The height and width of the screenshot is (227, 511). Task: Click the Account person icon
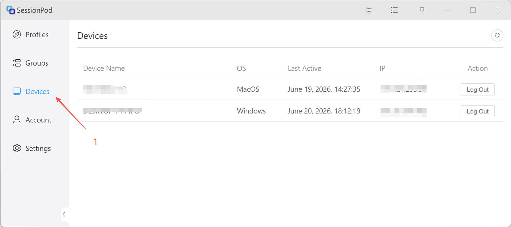pyautogui.click(x=17, y=120)
